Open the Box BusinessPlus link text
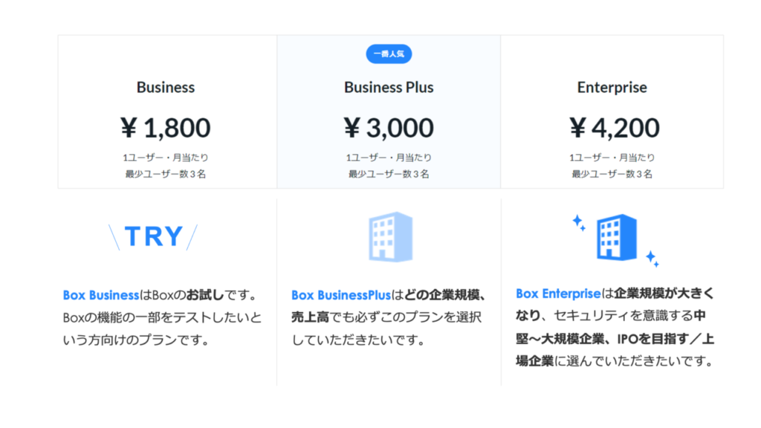761x428 pixels. [340, 295]
